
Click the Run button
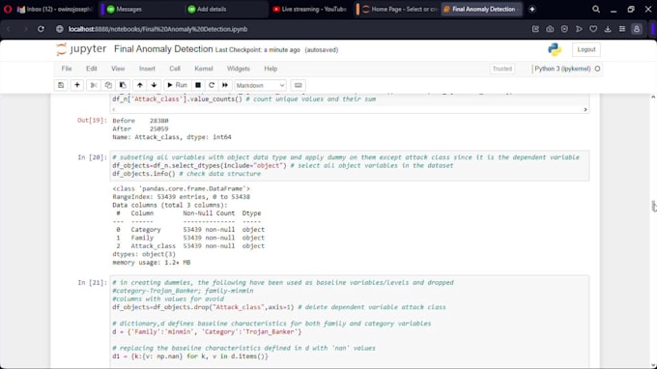pos(177,85)
